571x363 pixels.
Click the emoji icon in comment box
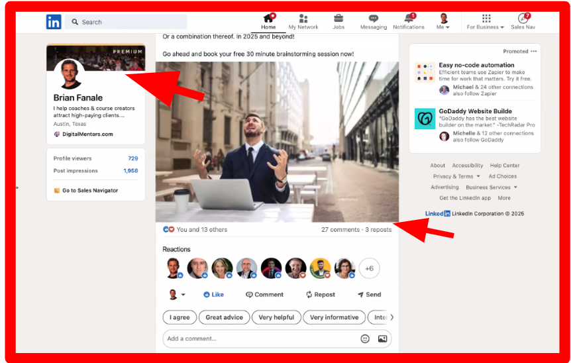tap(365, 338)
